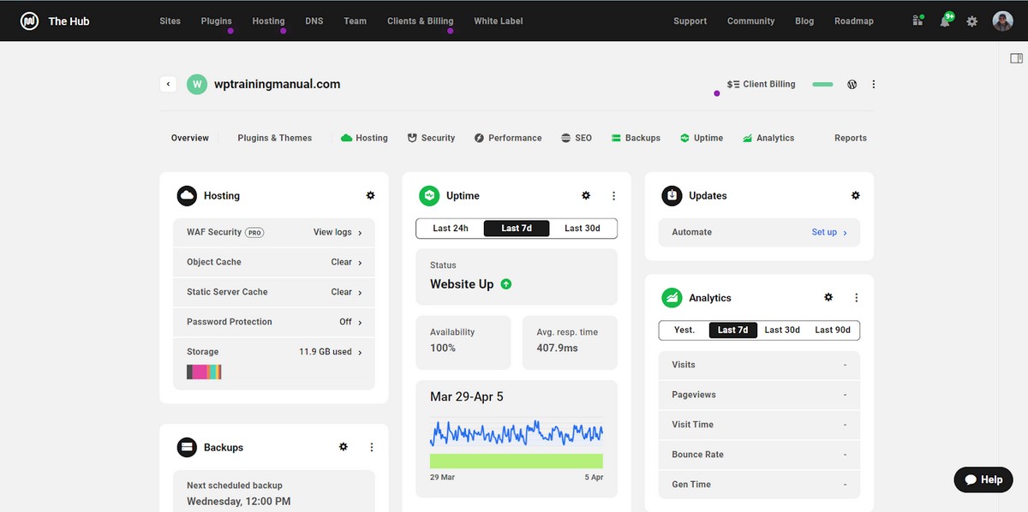The width and height of the screenshot is (1028, 512).
Task: Open the notifications bell
Action: click(x=946, y=20)
